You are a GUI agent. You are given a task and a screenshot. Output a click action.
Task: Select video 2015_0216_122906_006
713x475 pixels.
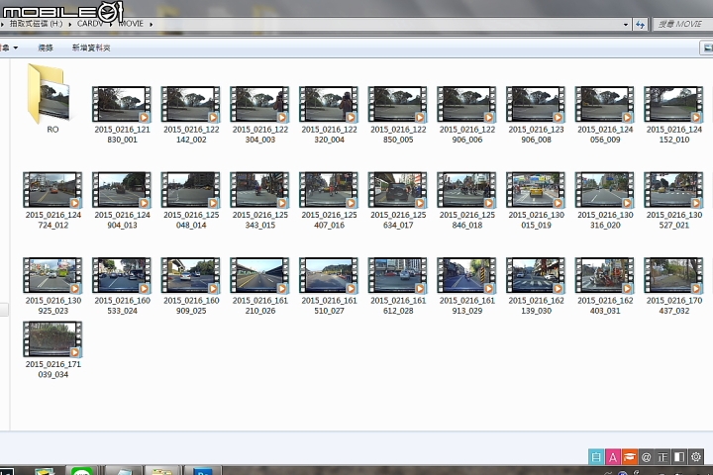(467, 116)
